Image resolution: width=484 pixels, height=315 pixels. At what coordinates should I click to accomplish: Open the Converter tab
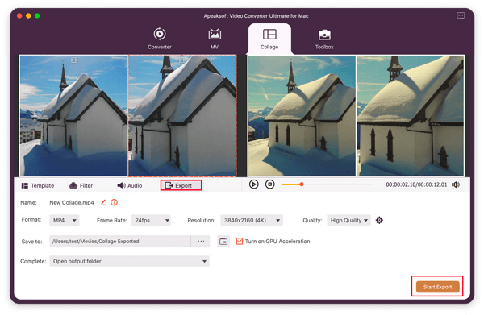[x=159, y=39]
